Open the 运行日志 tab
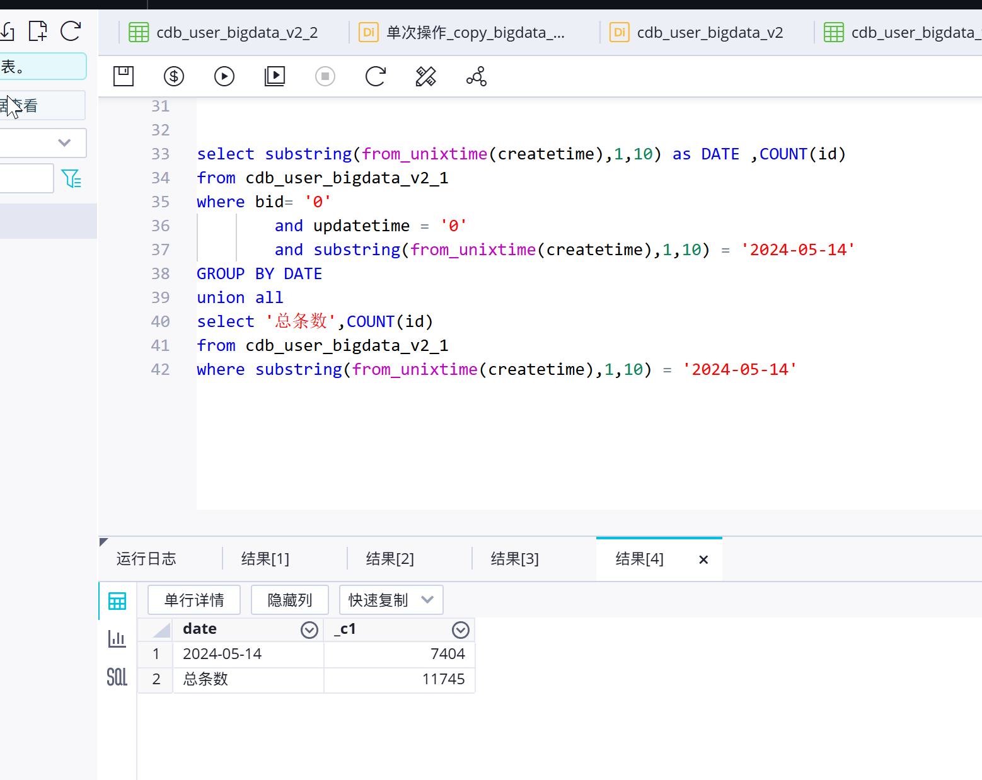The height and width of the screenshot is (780, 982). (x=146, y=559)
